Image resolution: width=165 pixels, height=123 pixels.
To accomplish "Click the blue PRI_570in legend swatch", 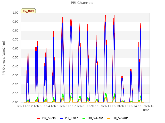I will [61, 118].
